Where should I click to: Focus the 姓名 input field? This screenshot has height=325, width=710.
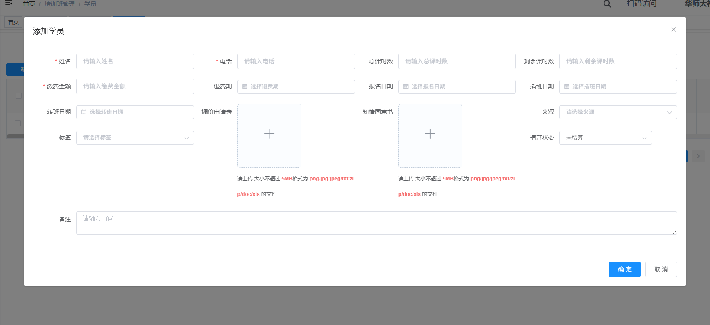(x=135, y=61)
